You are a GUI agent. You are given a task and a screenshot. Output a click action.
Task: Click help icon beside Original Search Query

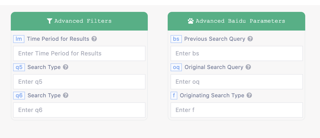pyautogui.click(x=248, y=67)
